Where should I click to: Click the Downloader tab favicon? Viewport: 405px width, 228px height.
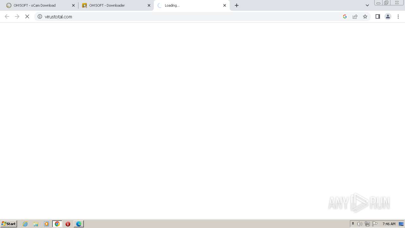[x=84, y=5]
